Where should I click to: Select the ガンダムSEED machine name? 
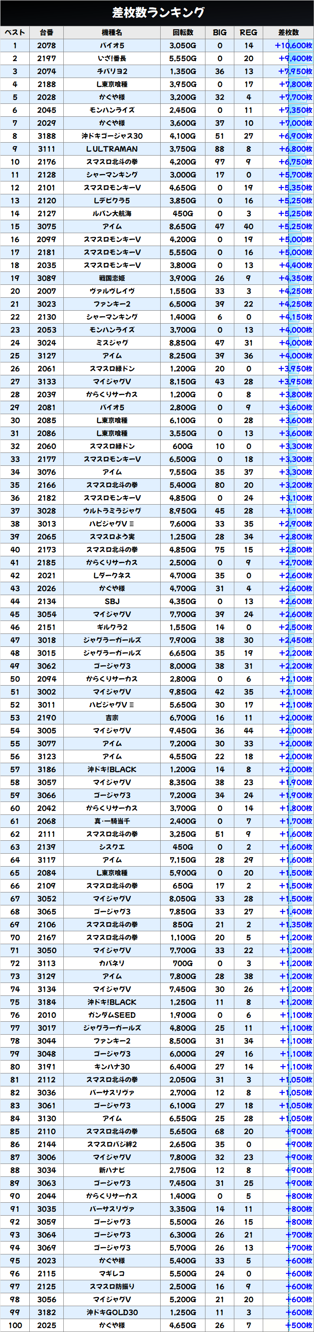(112, 1015)
